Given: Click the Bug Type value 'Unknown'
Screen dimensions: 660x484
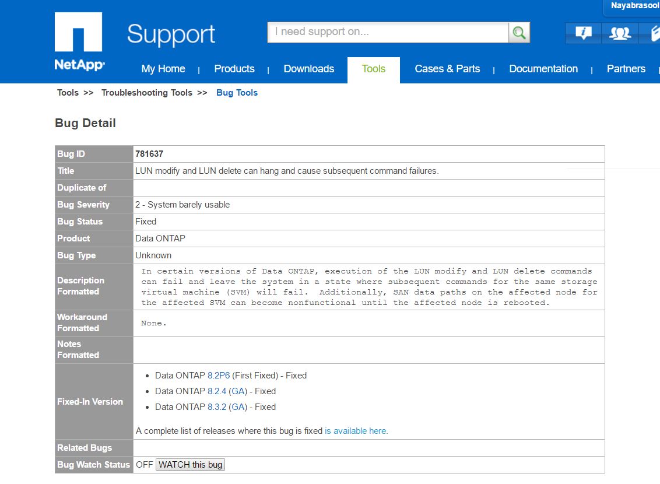Looking at the screenshot, I should tap(153, 255).
